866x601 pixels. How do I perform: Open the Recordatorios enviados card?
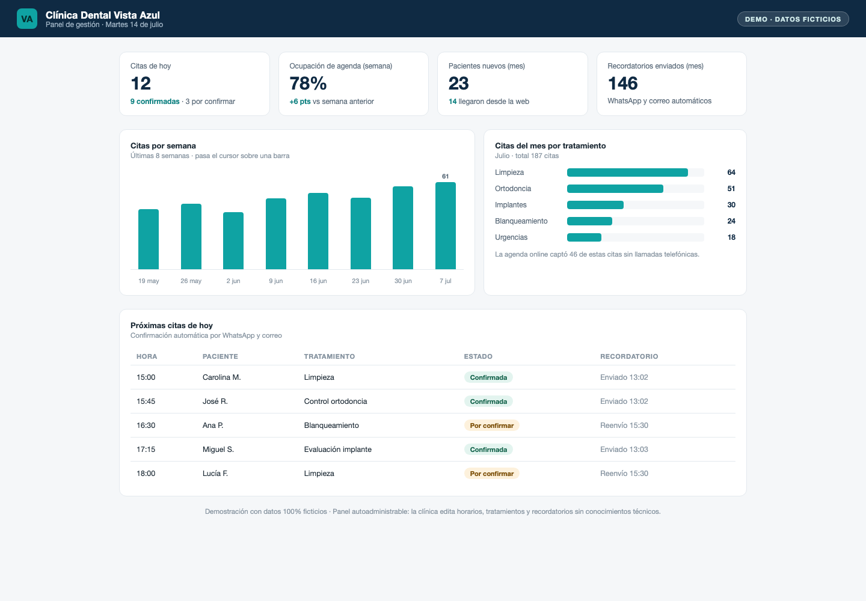672,84
